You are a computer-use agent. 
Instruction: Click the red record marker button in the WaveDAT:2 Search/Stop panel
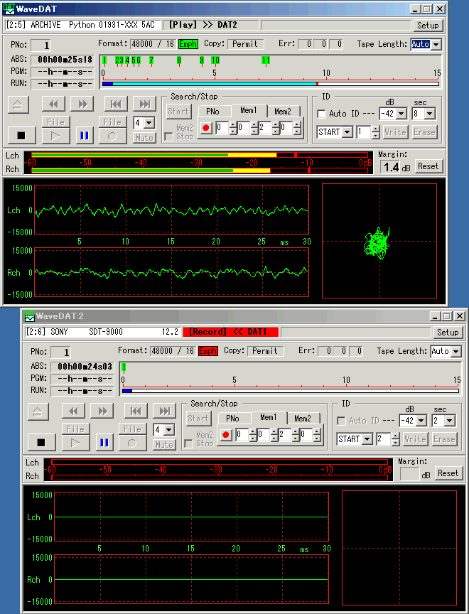point(226,435)
